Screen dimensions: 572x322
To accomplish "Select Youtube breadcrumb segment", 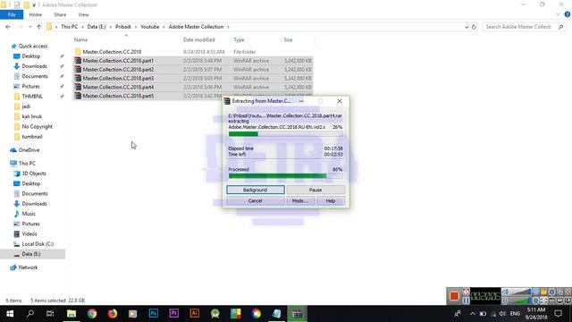I will (x=149, y=27).
